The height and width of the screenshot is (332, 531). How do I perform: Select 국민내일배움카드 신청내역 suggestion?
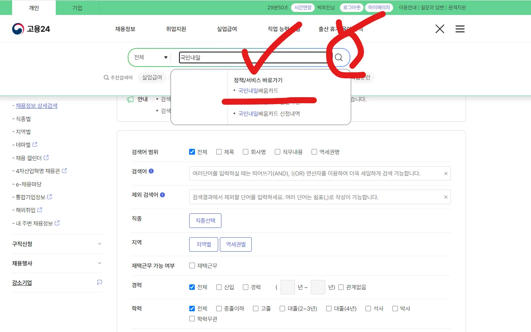click(x=269, y=114)
